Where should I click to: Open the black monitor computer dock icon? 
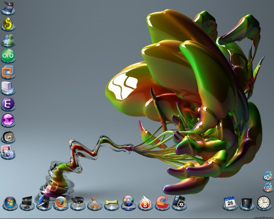tap(27, 203)
